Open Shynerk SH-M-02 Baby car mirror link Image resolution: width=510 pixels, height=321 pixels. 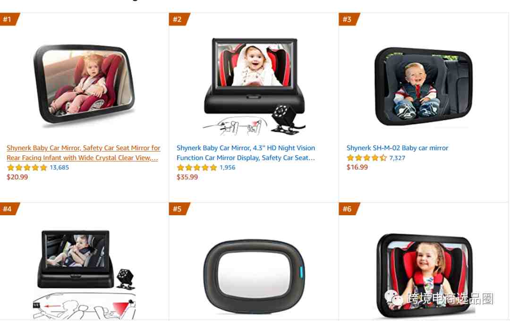tap(397, 148)
